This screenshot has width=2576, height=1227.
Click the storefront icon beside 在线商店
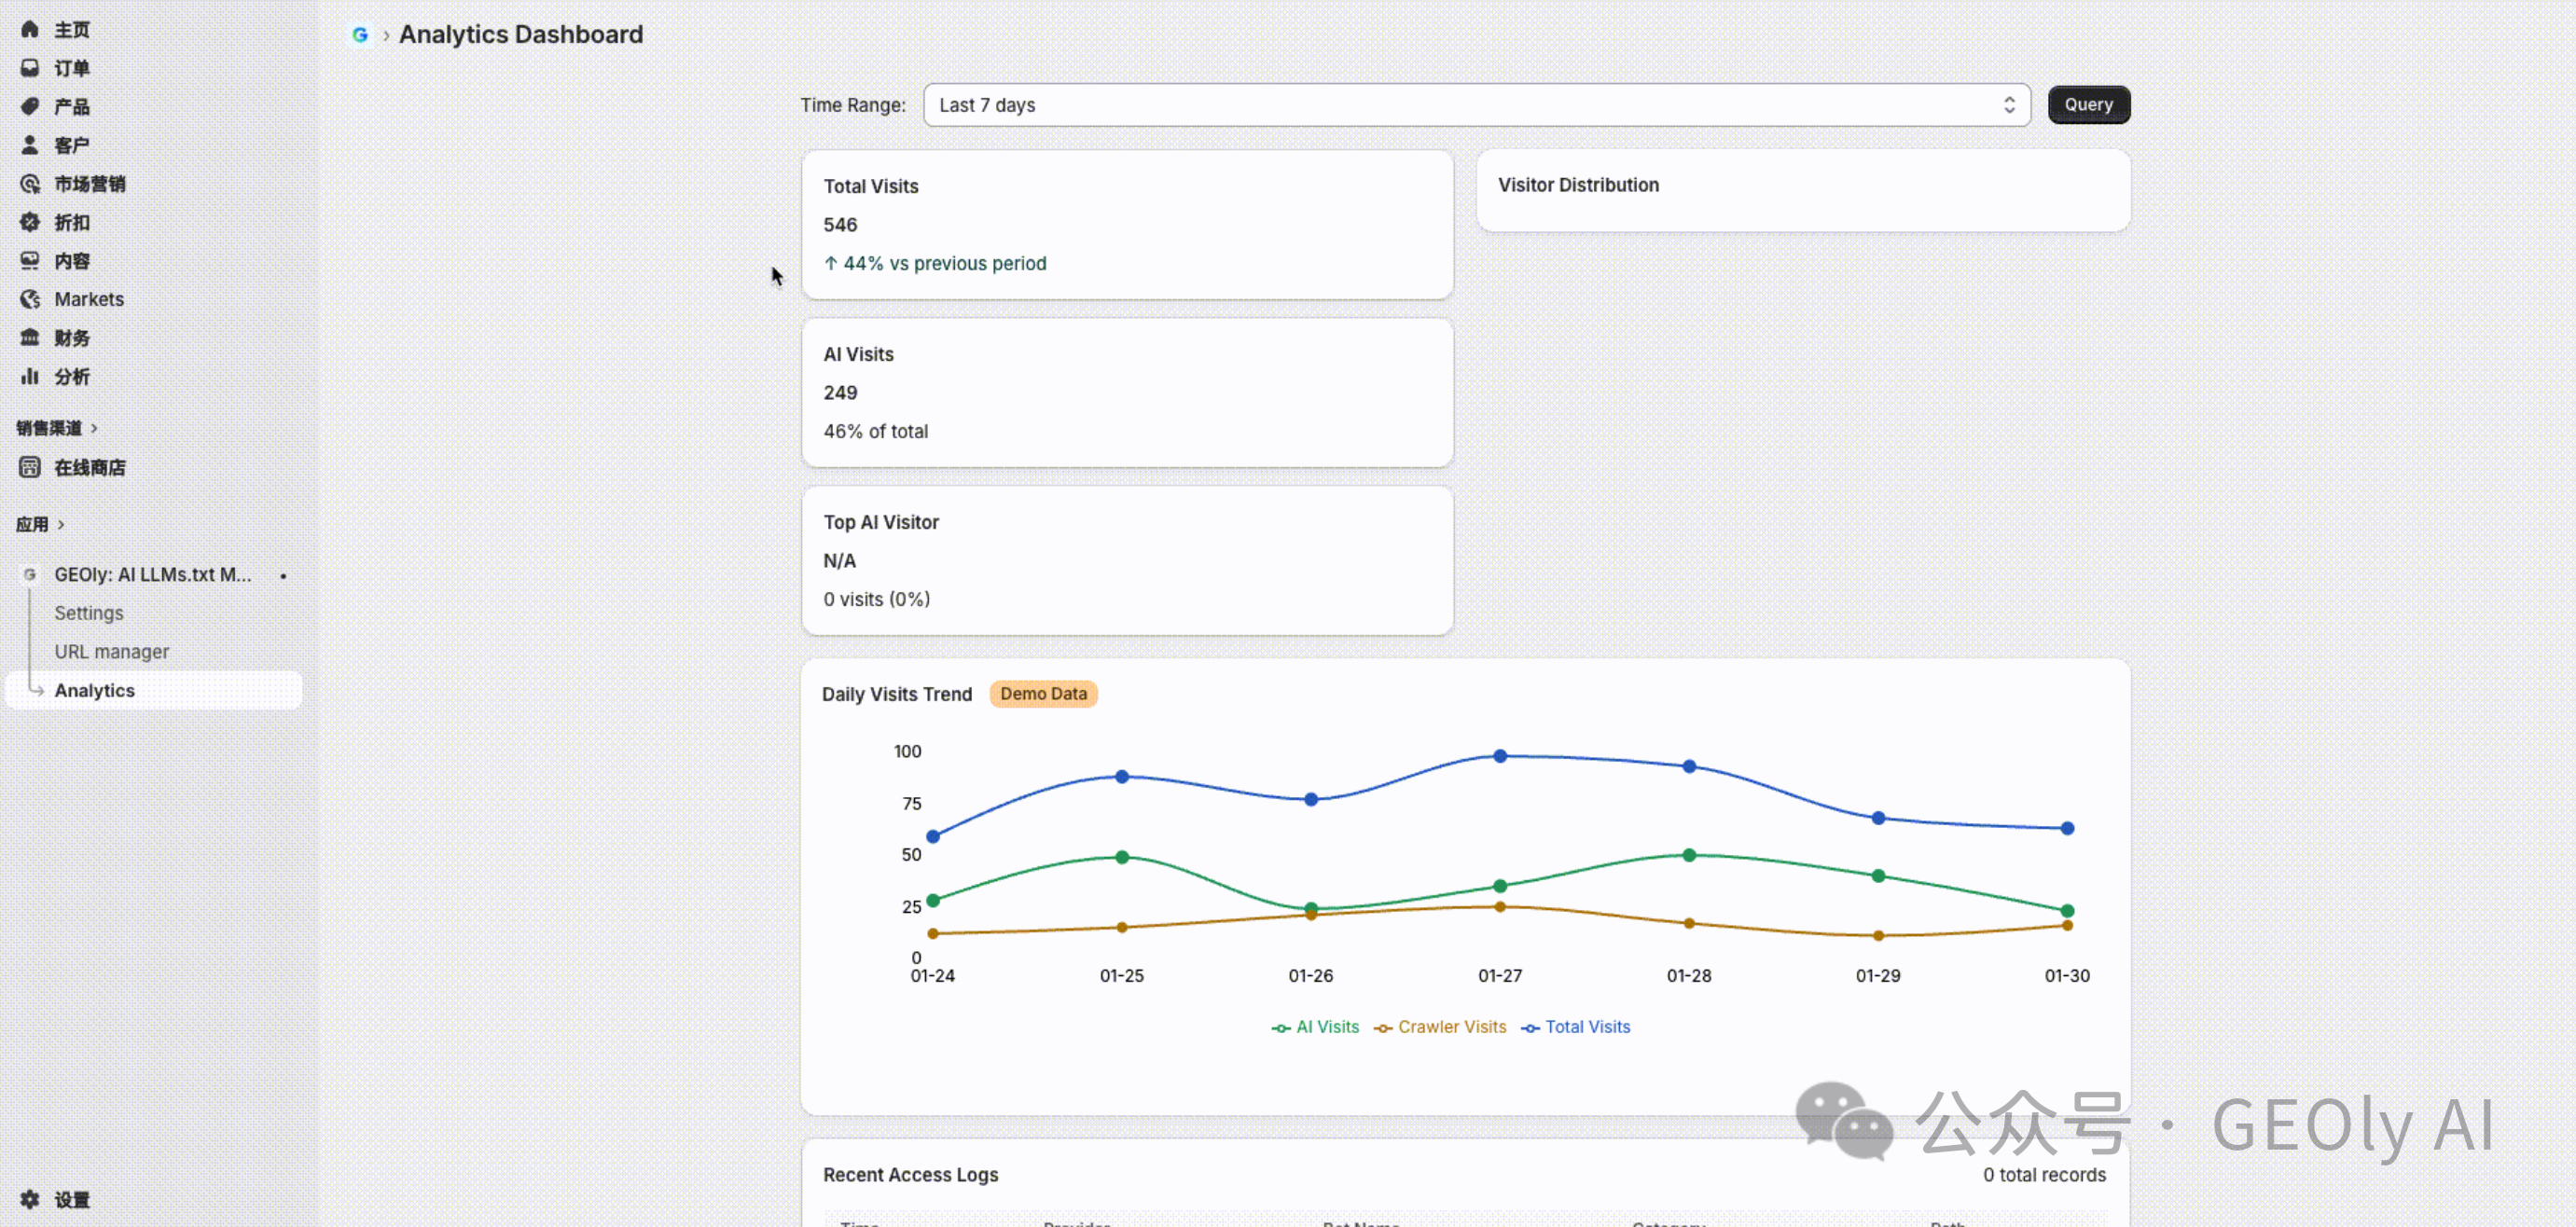coord(30,467)
